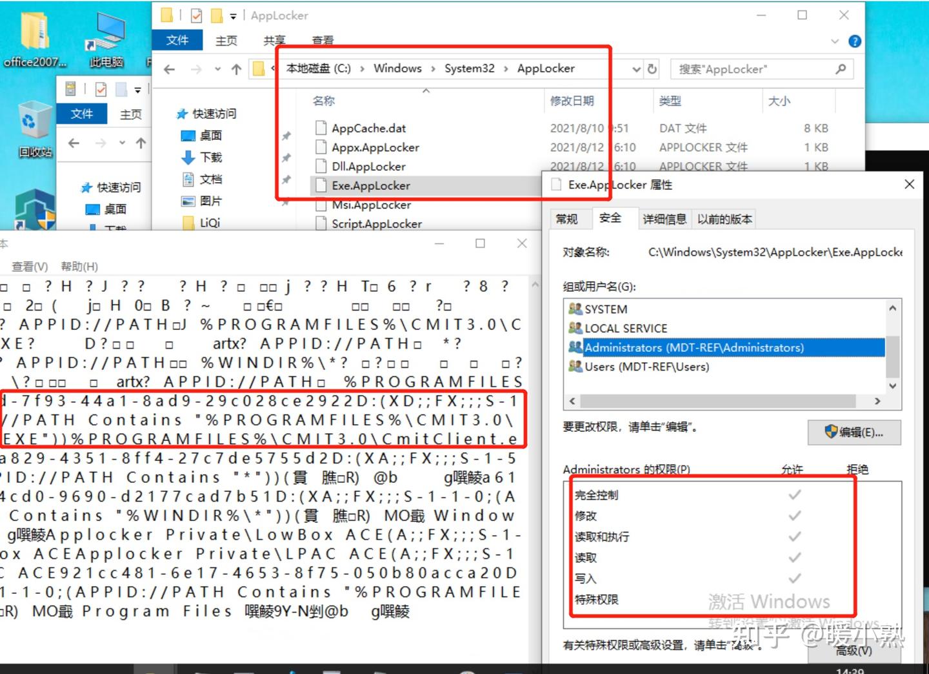Click the refresh icon beside the address bar
The image size is (929, 674).
[x=652, y=69]
